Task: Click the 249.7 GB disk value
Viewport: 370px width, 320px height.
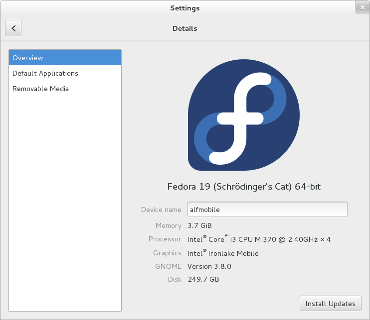Action: 203,279
